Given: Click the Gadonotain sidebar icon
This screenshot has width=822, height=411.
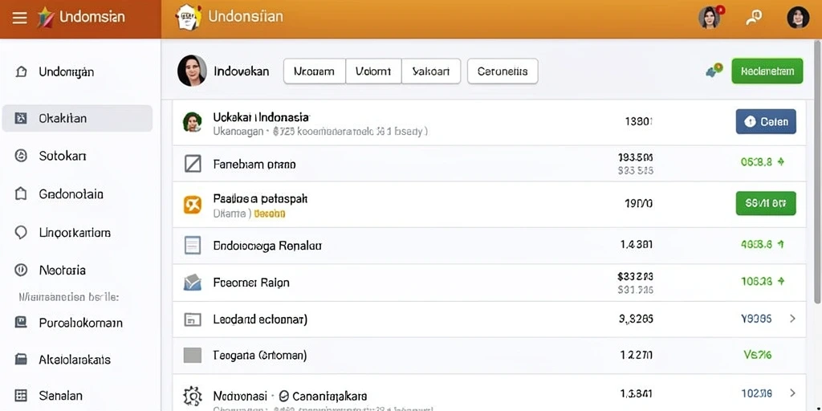Looking at the screenshot, I should [21, 194].
